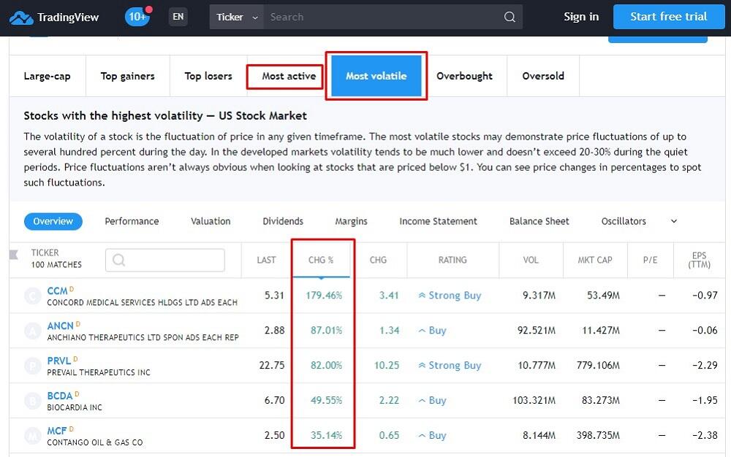Click the magnifier search icon
The width and height of the screenshot is (731, 457).
pyautogui.click(x=510, y=18)
